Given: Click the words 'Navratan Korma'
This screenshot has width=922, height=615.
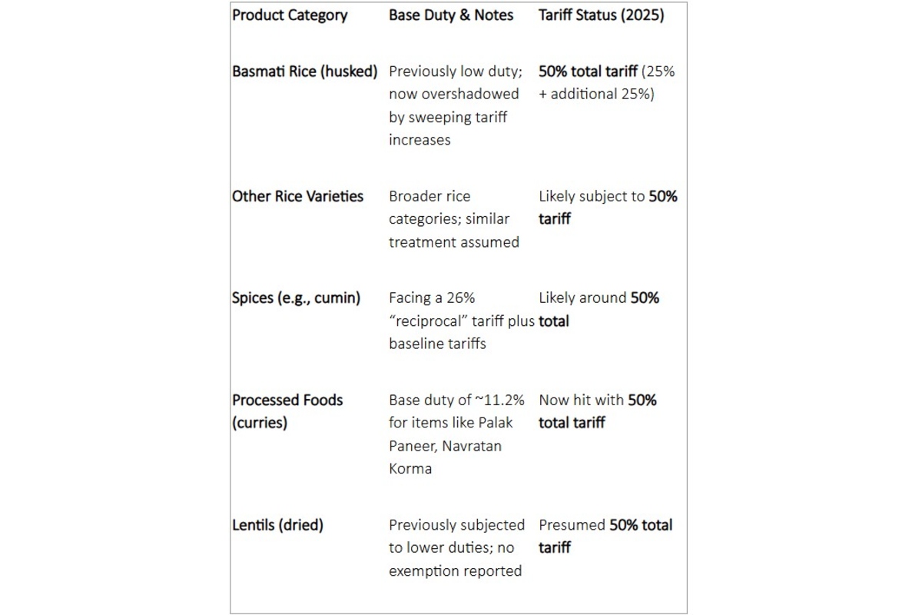Looking at the screenshot, I should coord(445,457).
